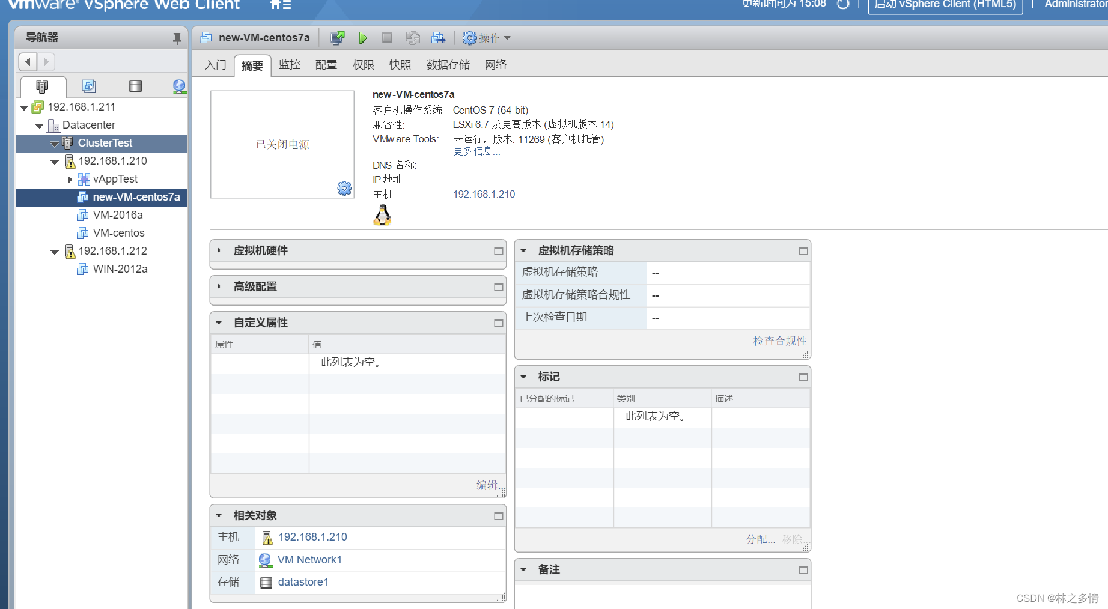Maximize the 标记 panel

coord(803,377)
